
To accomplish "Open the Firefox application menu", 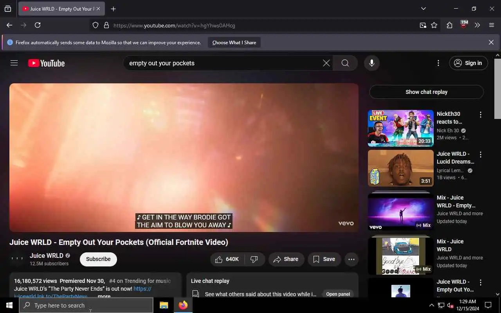I will point(492,25).
